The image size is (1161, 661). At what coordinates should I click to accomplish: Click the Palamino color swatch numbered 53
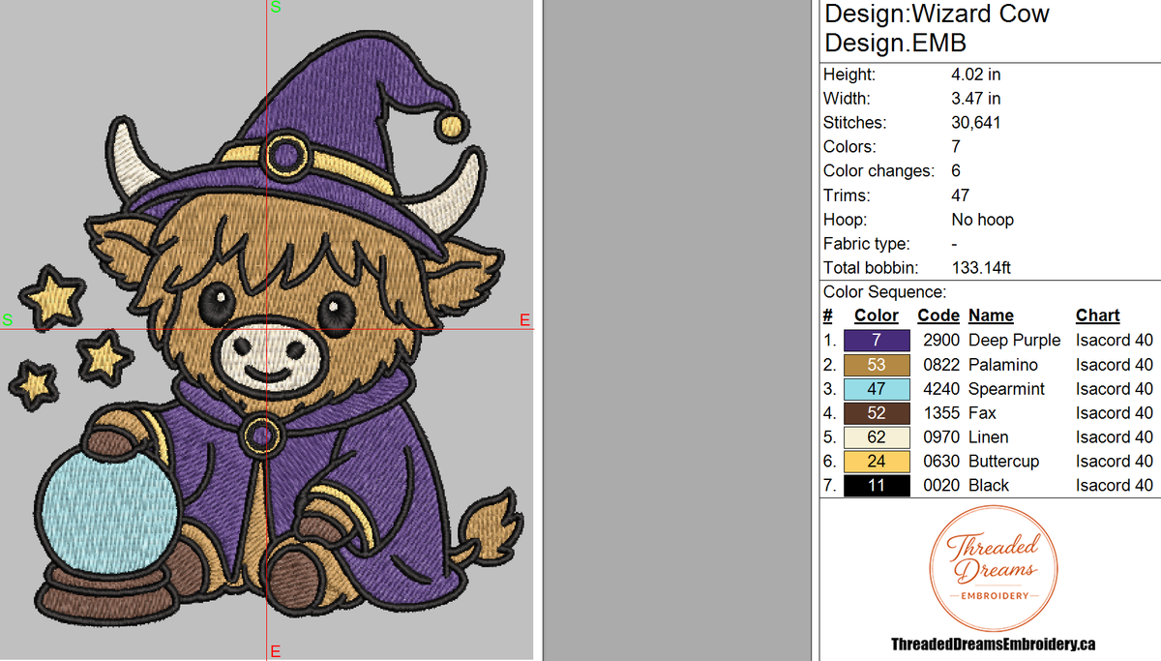pos(877,365)
